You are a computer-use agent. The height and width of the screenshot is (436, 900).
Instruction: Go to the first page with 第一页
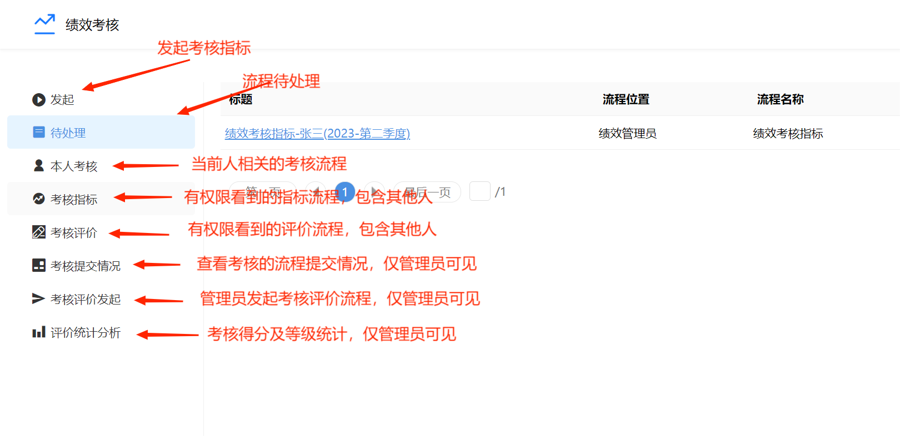pos(262,192)
